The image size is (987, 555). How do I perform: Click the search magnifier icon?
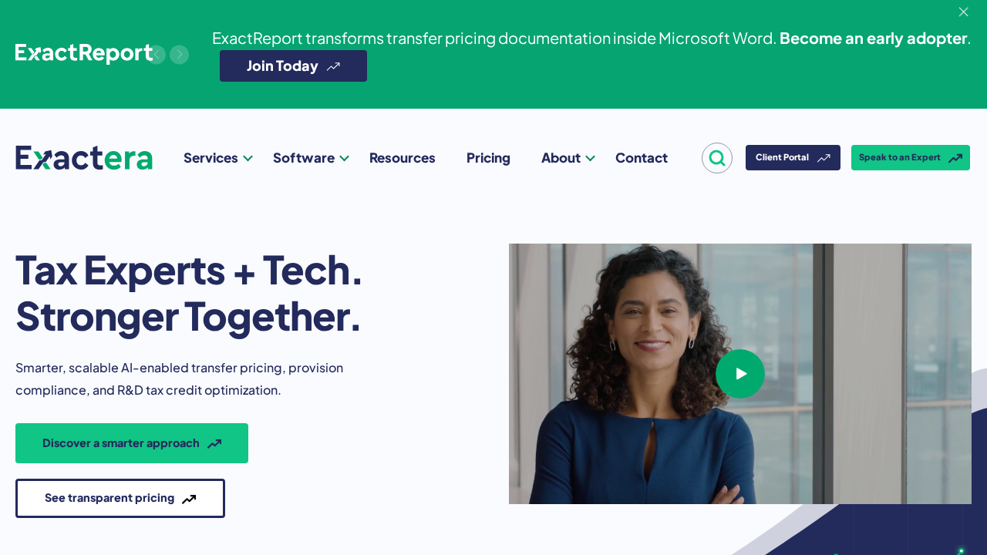pyautogui.click(x=717, y=158)
